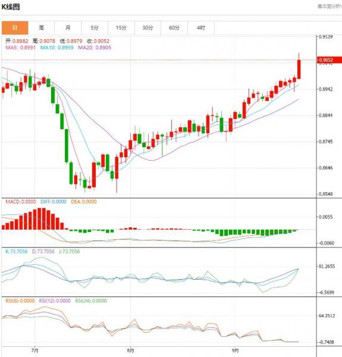Click the J:73.7056 KDJ label
The width and height of the screenshot is (342, 357).
click(69, 251)
